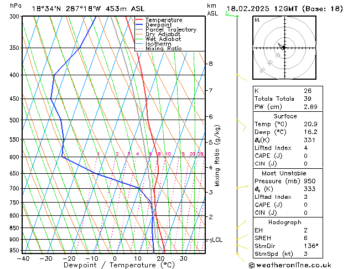The width and height of the screenshot is (348, 269).
Task: Click the coordinates title 18°34'N 287°18'W 453m ASL
Action: pyautogui.click(x=88, y=9)
